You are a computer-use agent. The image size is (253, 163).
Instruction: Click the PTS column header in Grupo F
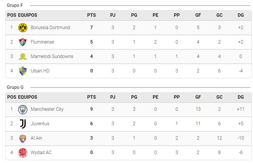(91, 15)
